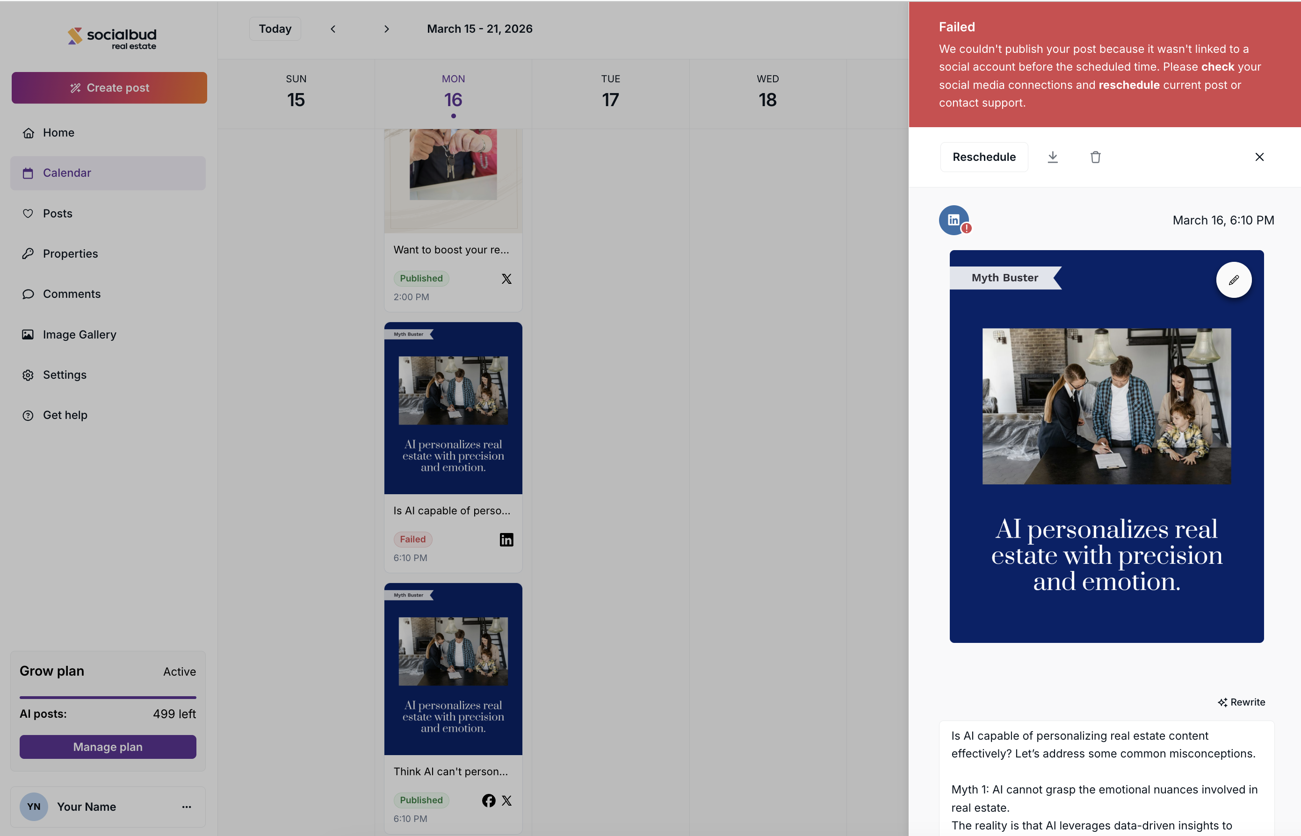Click the pencil edit icon on image
The width and height of the screenshot is (1301, 836).
coord(1234,280)
